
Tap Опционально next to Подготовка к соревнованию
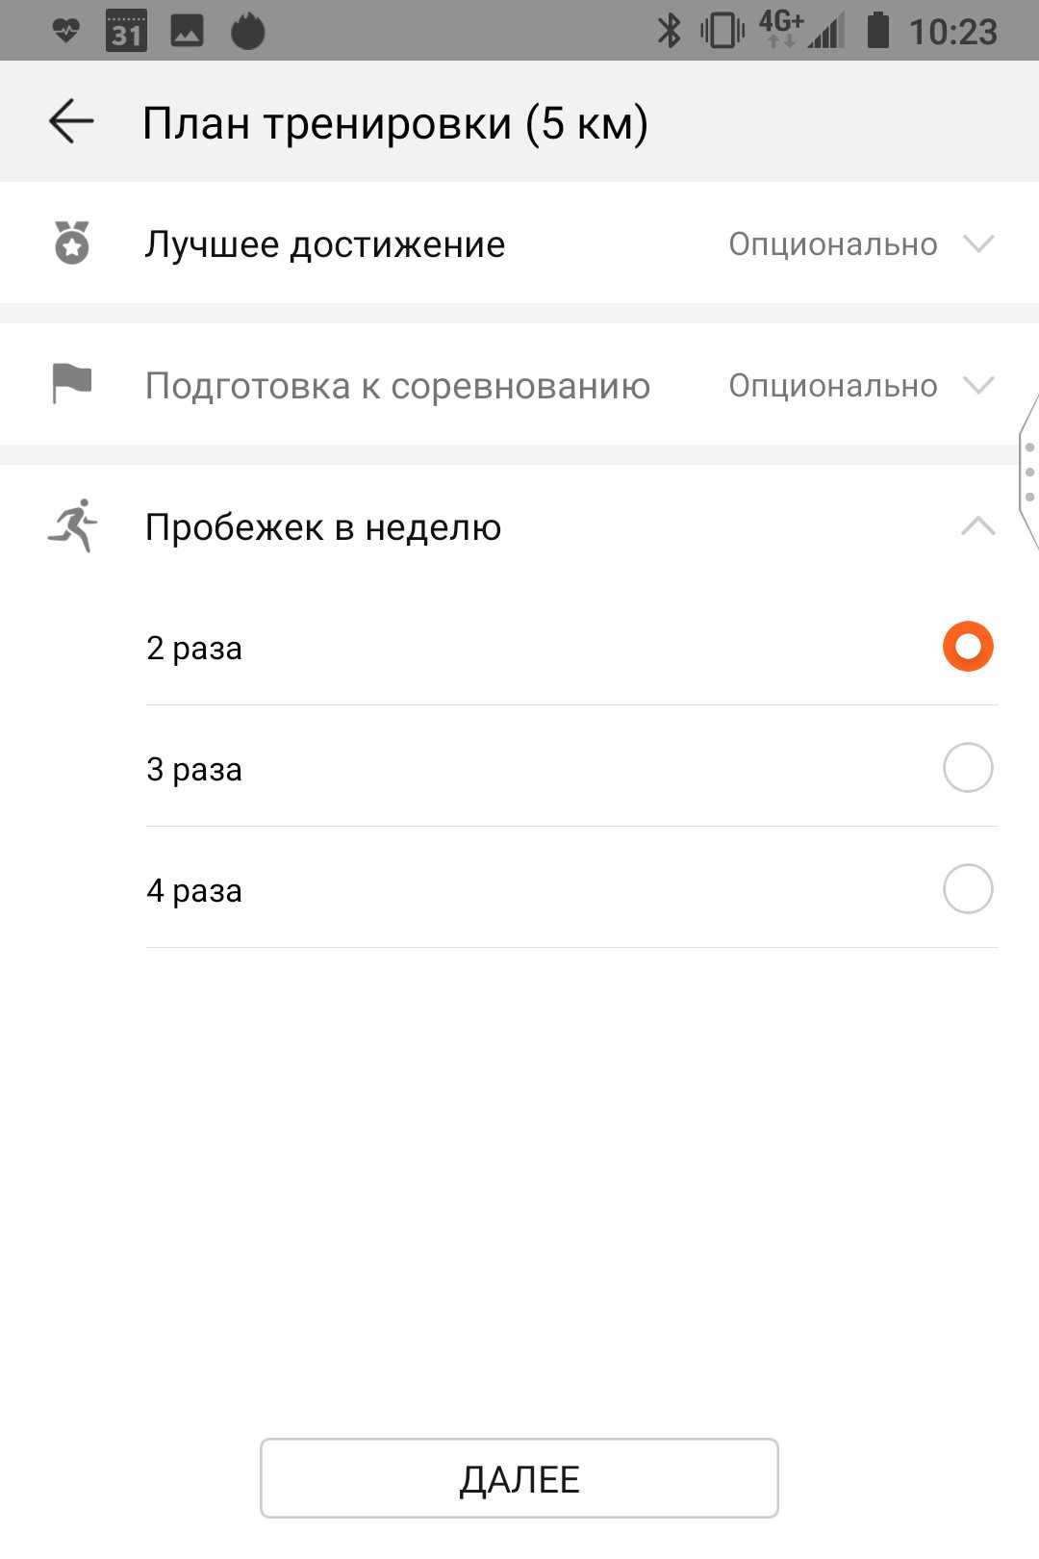coord(832,385)
